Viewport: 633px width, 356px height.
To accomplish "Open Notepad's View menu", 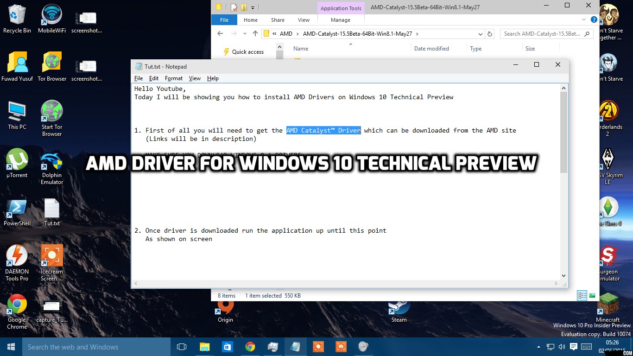I will pyautogui.click(x=195, y=78).
